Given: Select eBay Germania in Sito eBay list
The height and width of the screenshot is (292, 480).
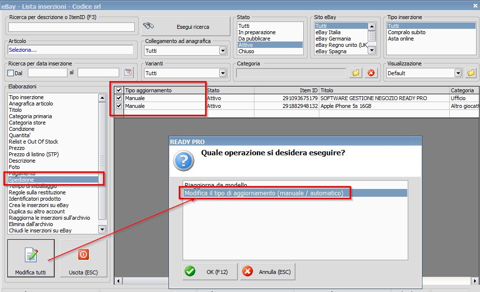Looking at the screenshot, I should pos(341,39).
